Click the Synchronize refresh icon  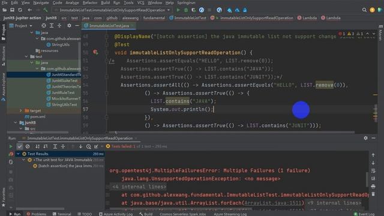tap(20, 10)
